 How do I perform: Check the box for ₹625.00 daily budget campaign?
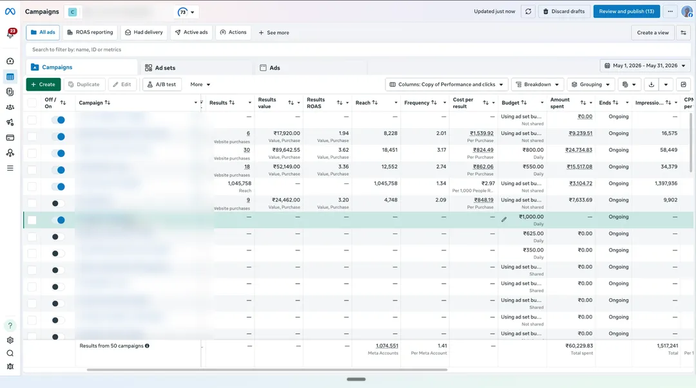(x=32, y=237)
